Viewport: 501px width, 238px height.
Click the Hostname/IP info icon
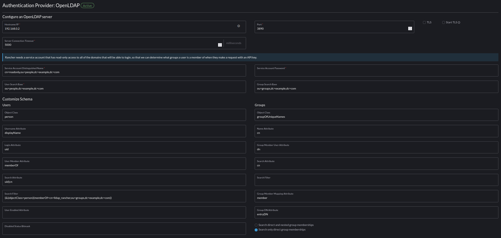239,26
